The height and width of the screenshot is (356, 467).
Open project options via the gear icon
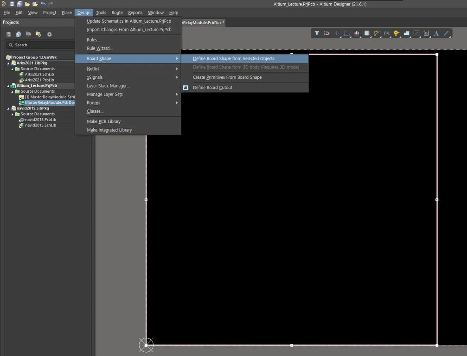pyautogui.click(x=49, y=34)
